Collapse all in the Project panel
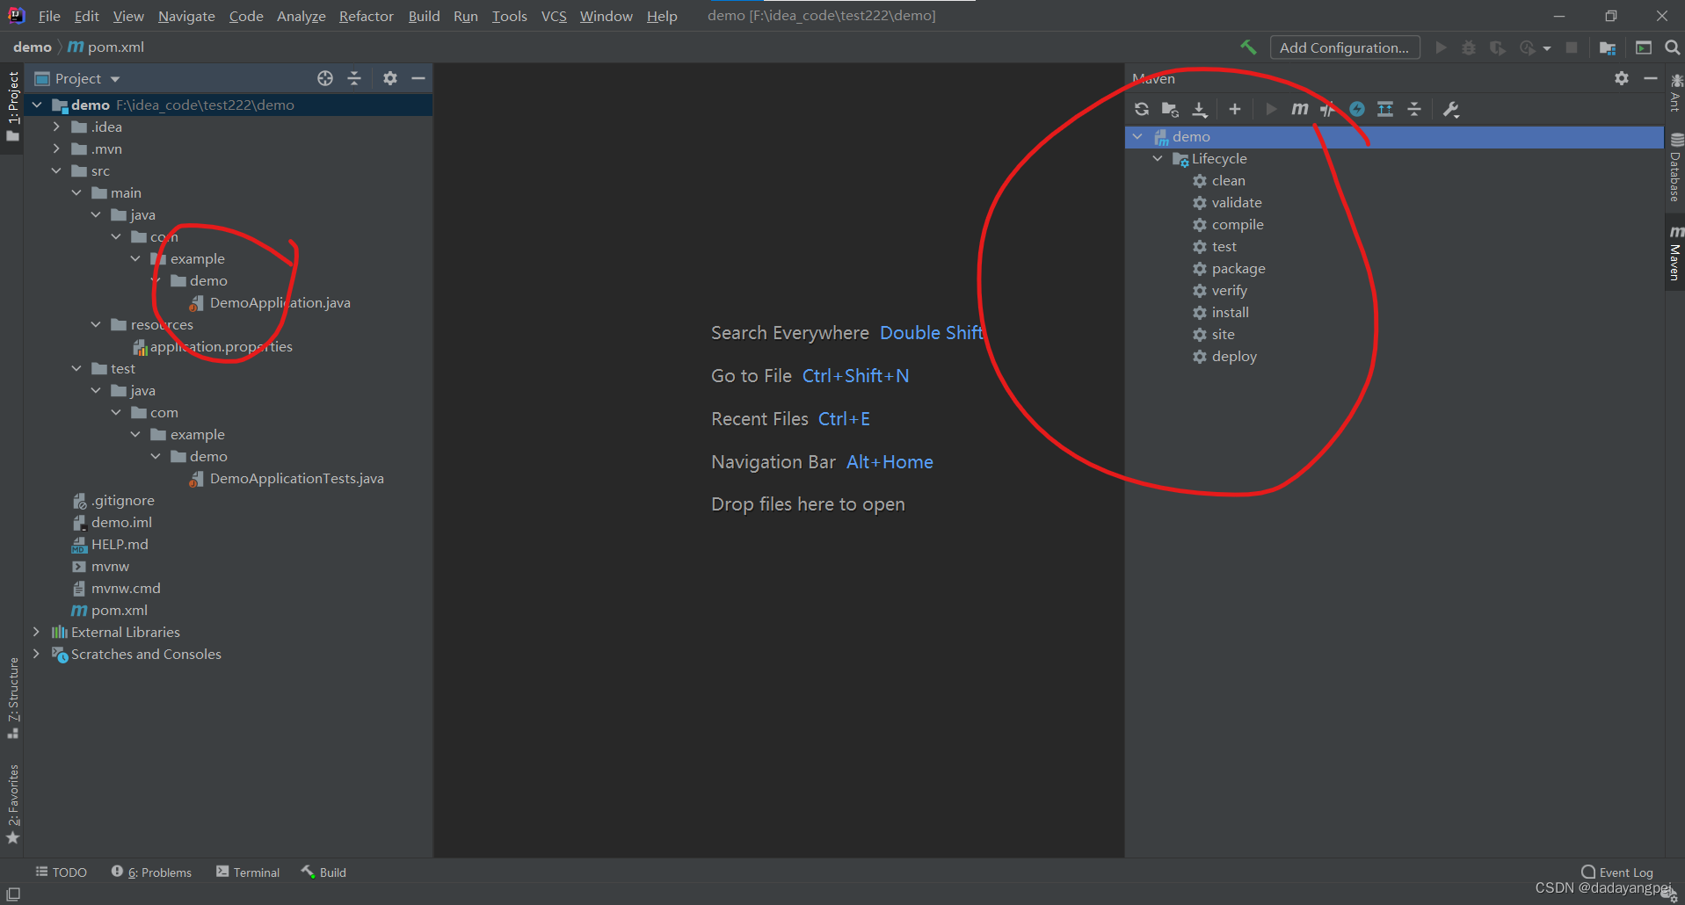The height and width of the screenshot is (905, 1685). (x=354, y=78)
